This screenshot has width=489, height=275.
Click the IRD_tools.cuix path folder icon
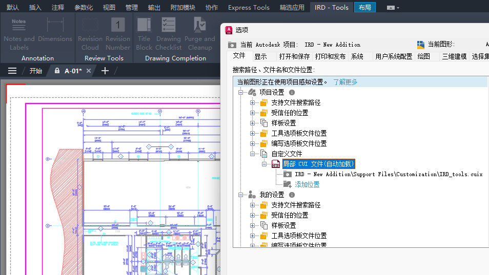point(287,174)
